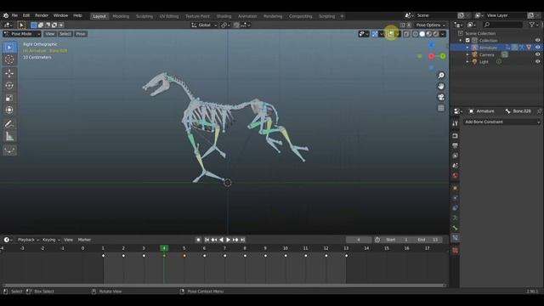Hide the Armature in the outliner
This screenshot has height=306, width=544.
(537, 48)
